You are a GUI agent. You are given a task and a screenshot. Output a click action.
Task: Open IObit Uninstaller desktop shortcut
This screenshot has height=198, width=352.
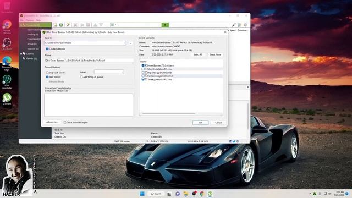coord(7,82)
